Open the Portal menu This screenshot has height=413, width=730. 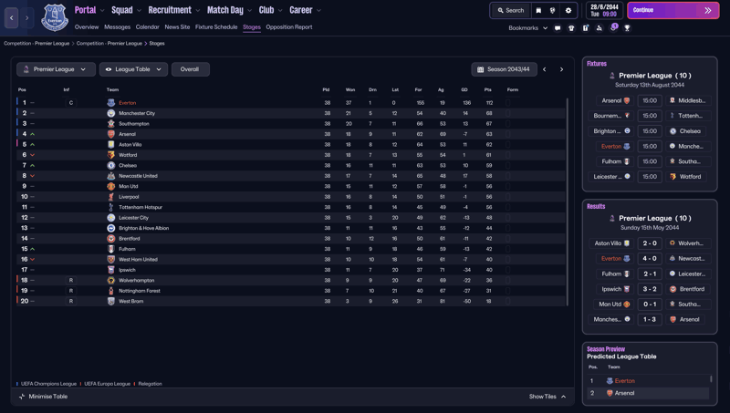(85, 10)
